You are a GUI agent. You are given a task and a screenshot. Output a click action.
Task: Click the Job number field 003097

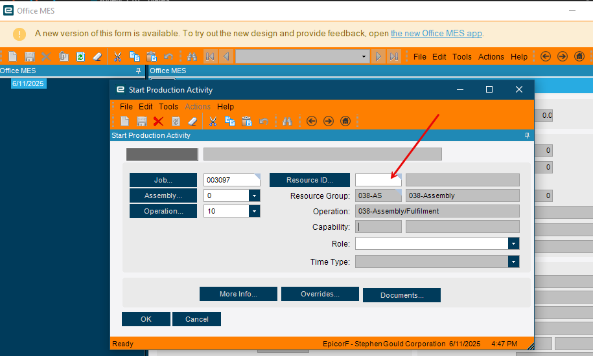coord(231,180)
